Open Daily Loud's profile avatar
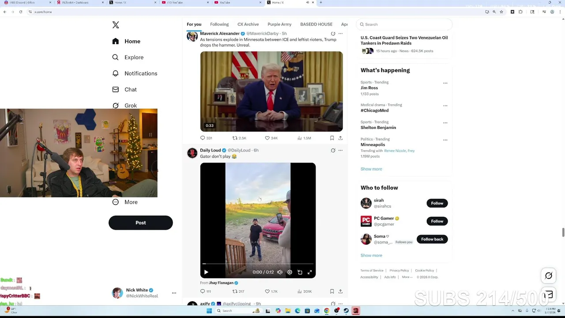The image size is (565, 318). 192,153
